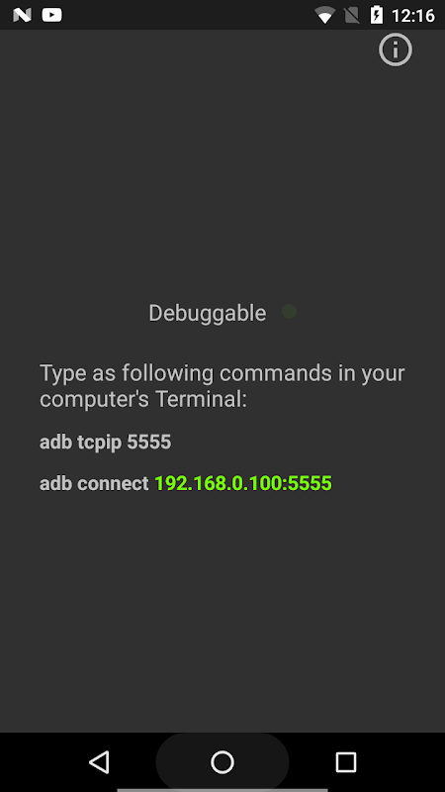Tap the 5555 number in tcpip command
The height and width of the screenshot is (792, 445).
149,442
